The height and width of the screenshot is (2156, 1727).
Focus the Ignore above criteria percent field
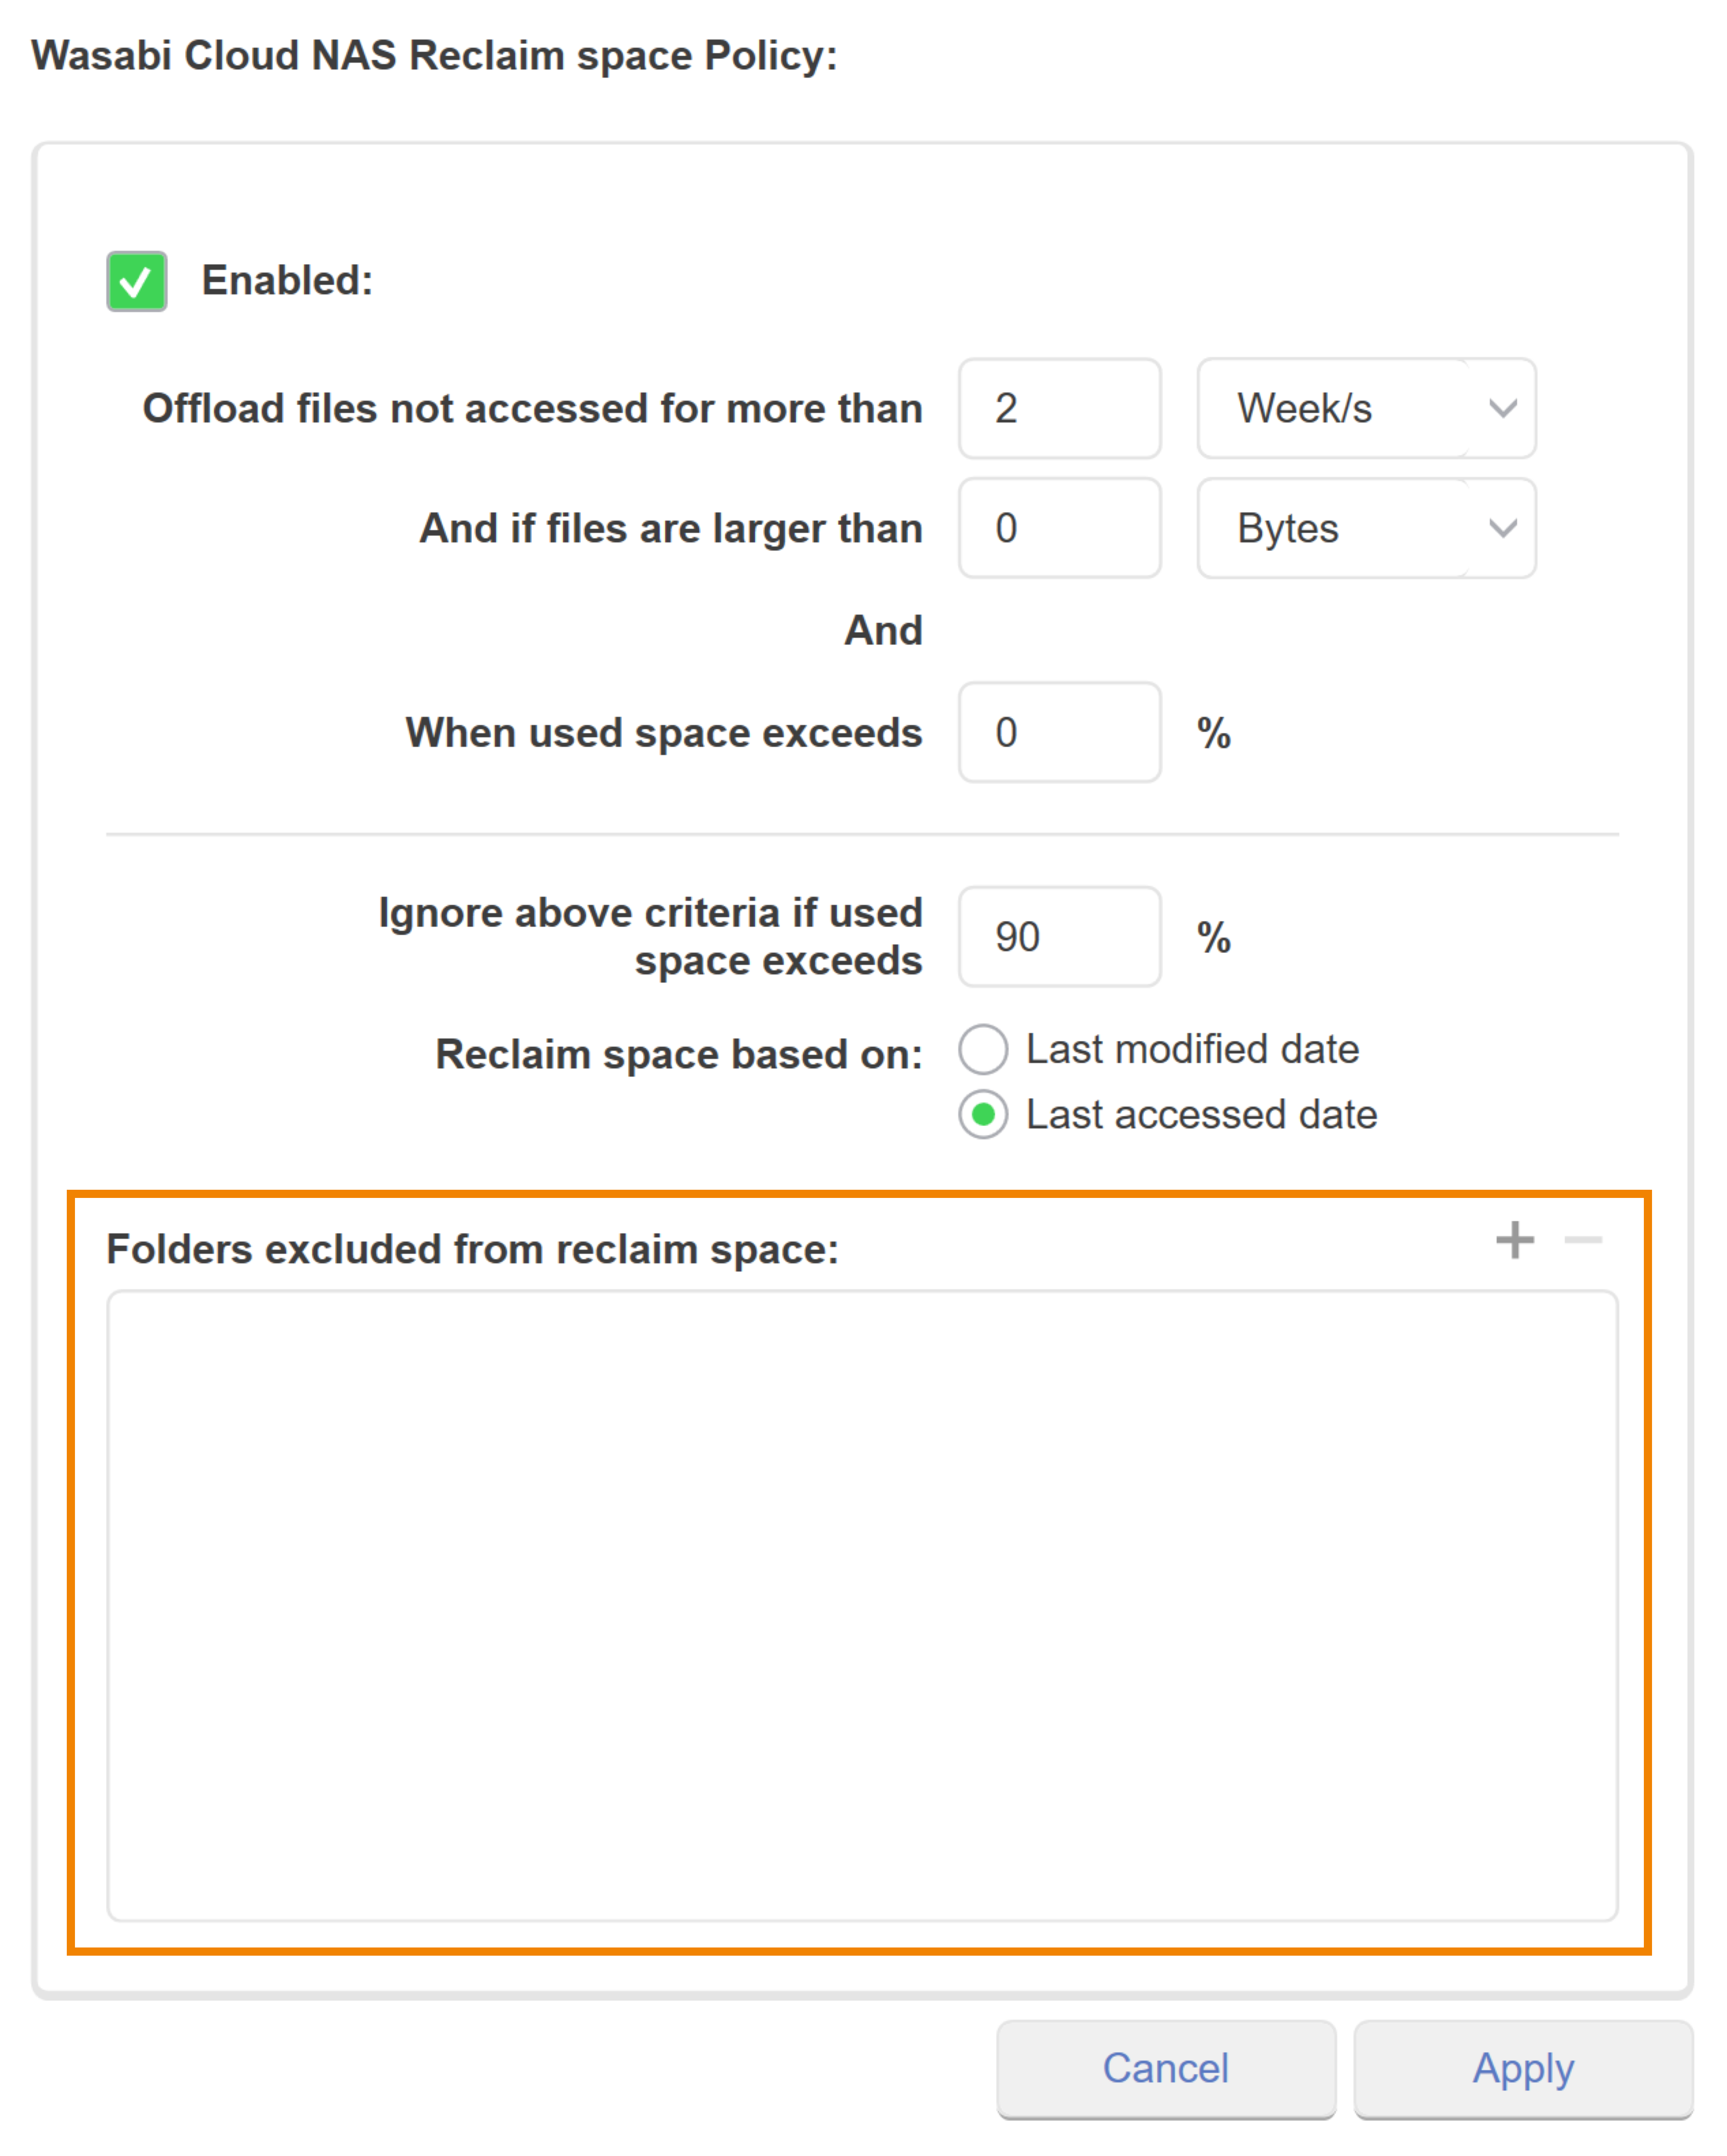coord(1060,936)
